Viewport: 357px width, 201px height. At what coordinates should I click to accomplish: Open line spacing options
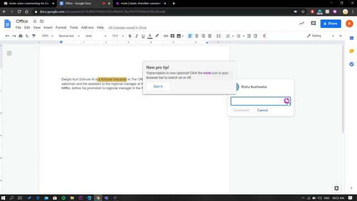coord(219,36)
